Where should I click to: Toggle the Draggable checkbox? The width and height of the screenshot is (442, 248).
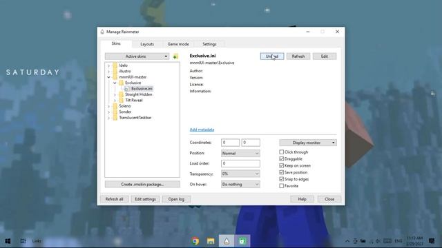281,159
